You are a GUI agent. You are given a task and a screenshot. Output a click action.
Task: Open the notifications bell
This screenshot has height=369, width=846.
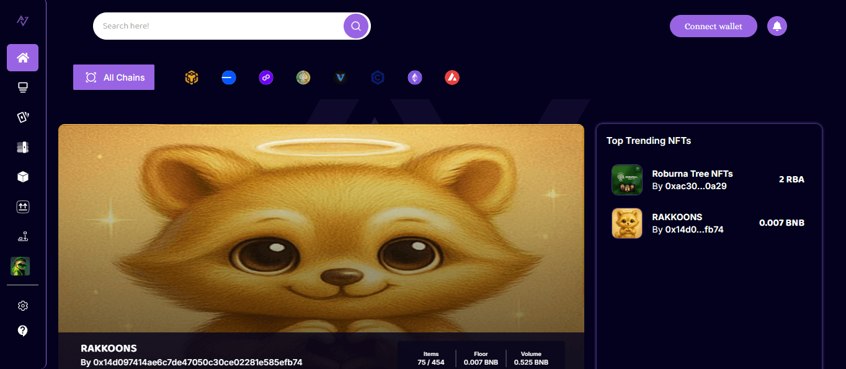pos(777,26)
